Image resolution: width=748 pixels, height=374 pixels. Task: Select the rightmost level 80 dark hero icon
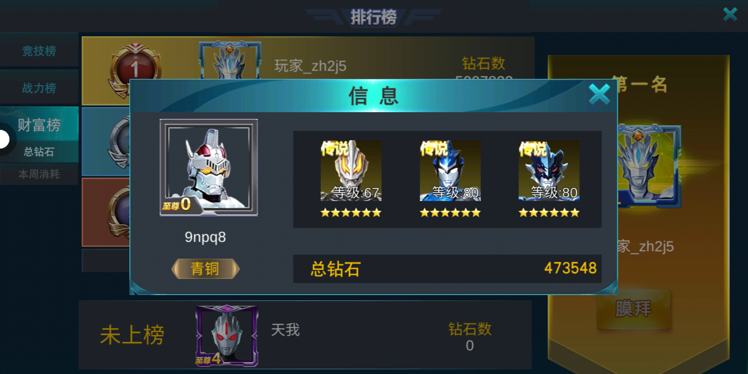[549, 170]
